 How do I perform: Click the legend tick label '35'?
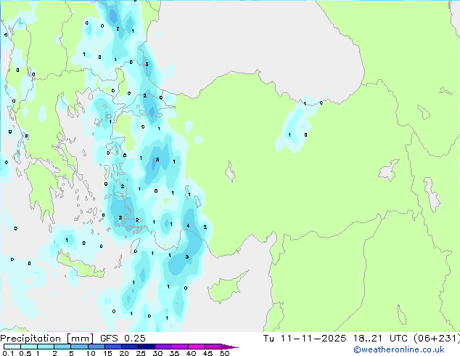(x=174, y=353)
